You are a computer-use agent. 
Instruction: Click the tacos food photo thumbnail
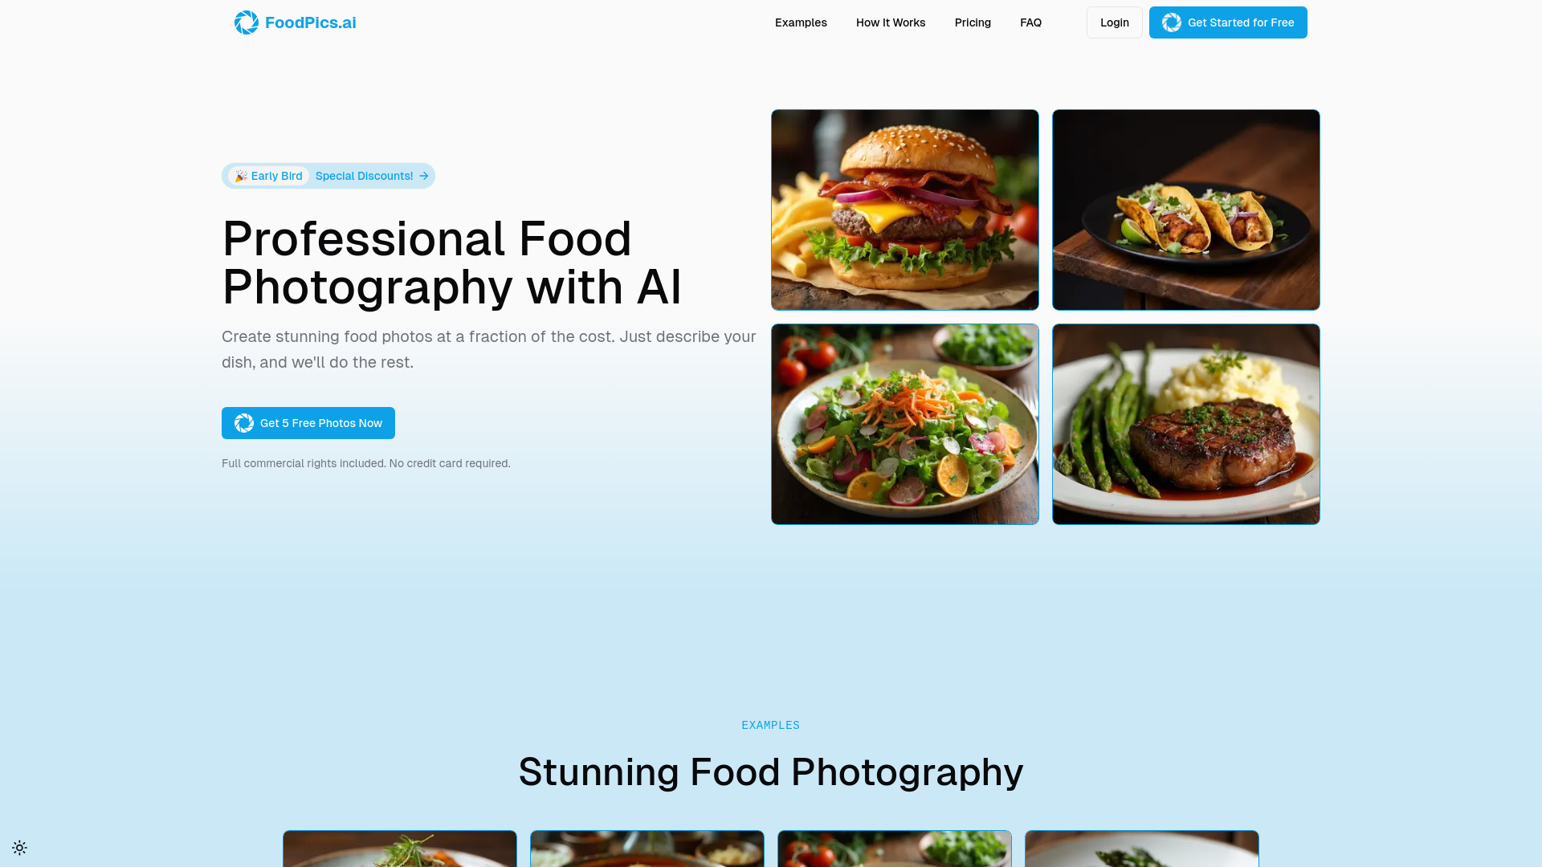click(x=1186, y=210)
